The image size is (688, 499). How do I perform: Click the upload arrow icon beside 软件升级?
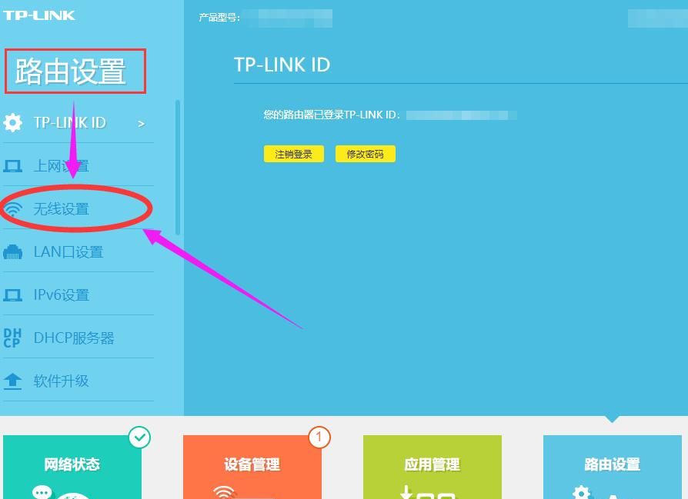(13, 381)
